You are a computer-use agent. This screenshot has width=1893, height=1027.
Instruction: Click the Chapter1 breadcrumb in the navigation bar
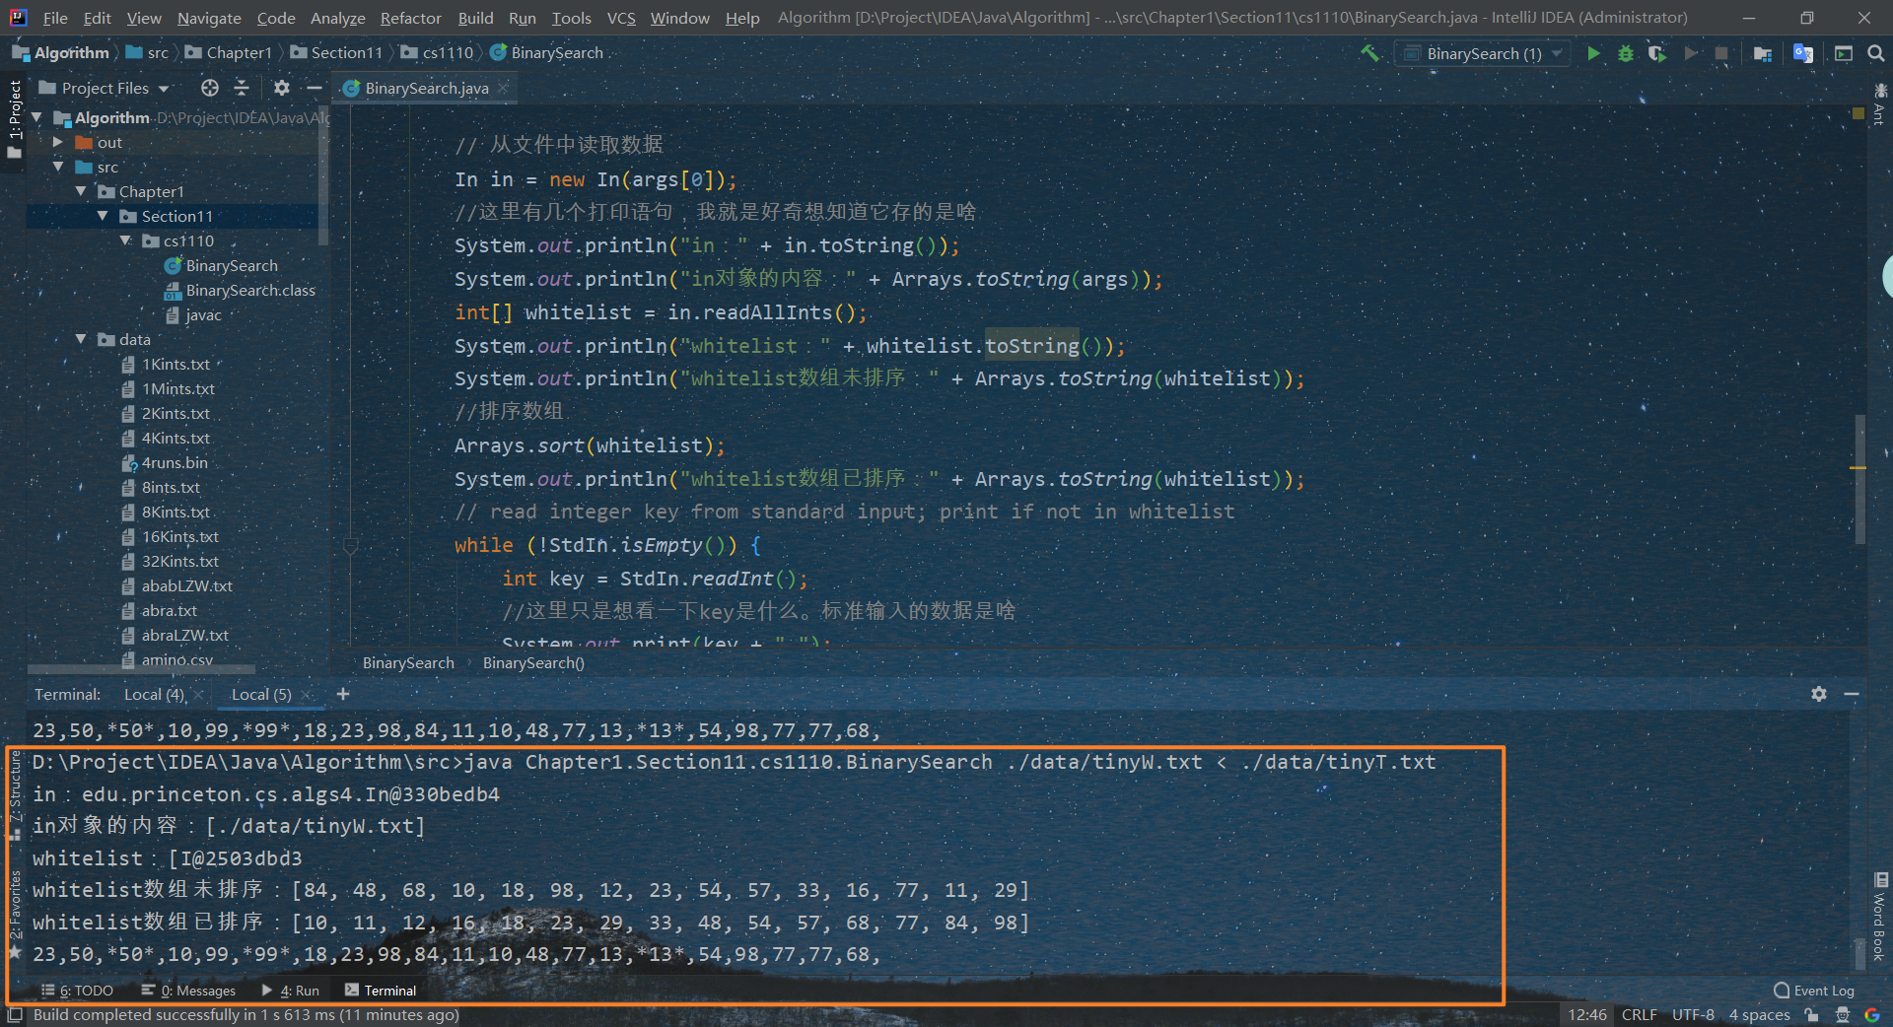229,52
